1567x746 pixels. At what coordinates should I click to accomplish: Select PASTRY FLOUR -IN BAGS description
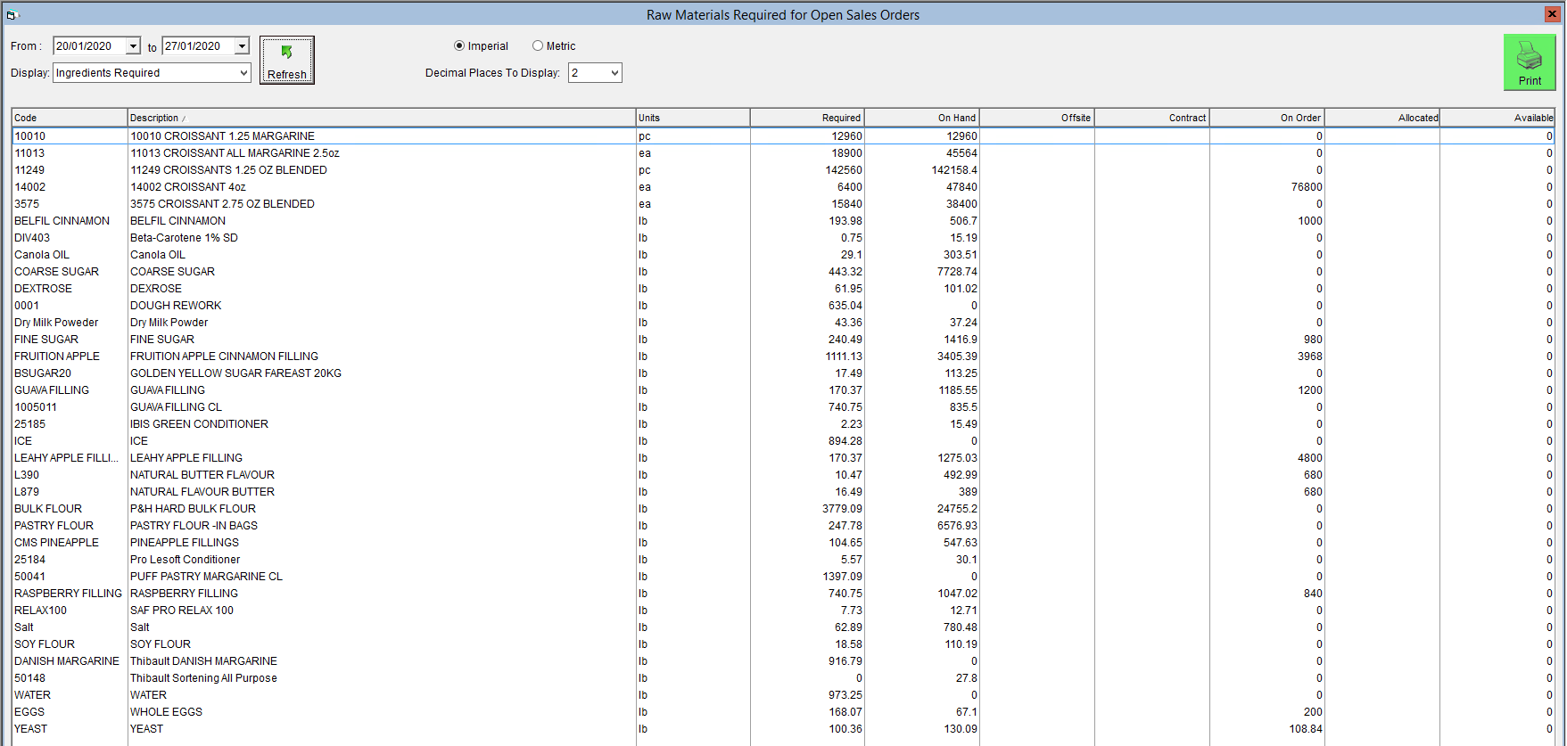(x=194, y=526)
